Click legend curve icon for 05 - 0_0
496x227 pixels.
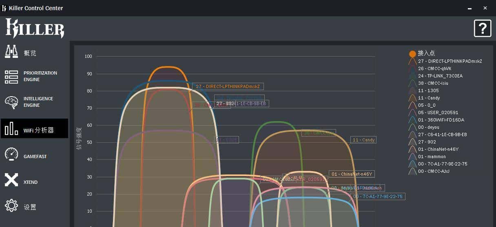coord(412,105)
